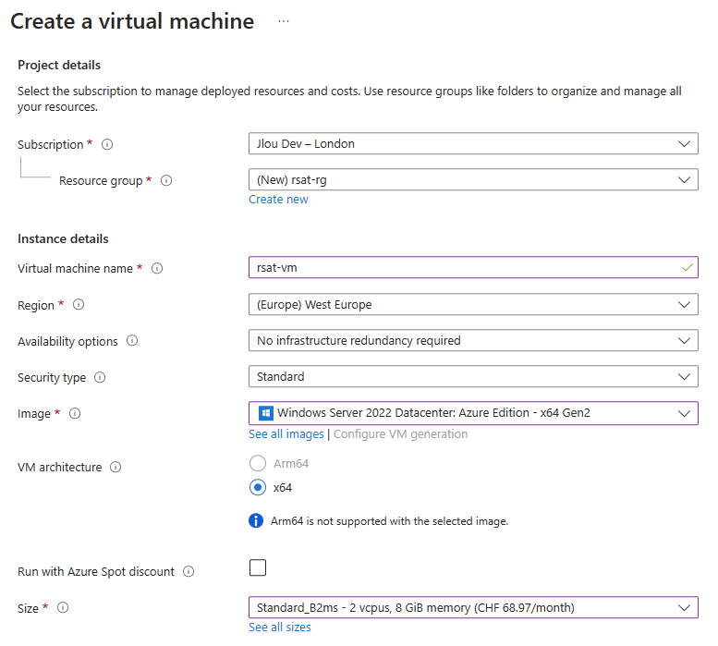Screen dimensions: 718x646
Task: Open the Image dropdown
Action: [473, 413]
